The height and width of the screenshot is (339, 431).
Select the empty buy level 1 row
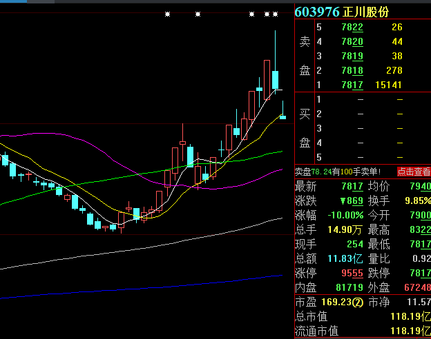(x=359, y=100)
